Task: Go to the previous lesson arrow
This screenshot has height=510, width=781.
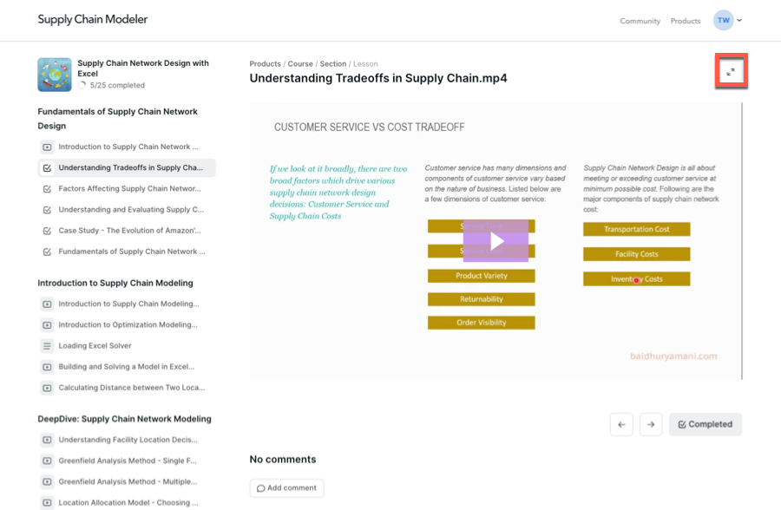Action: pos(621,424)
